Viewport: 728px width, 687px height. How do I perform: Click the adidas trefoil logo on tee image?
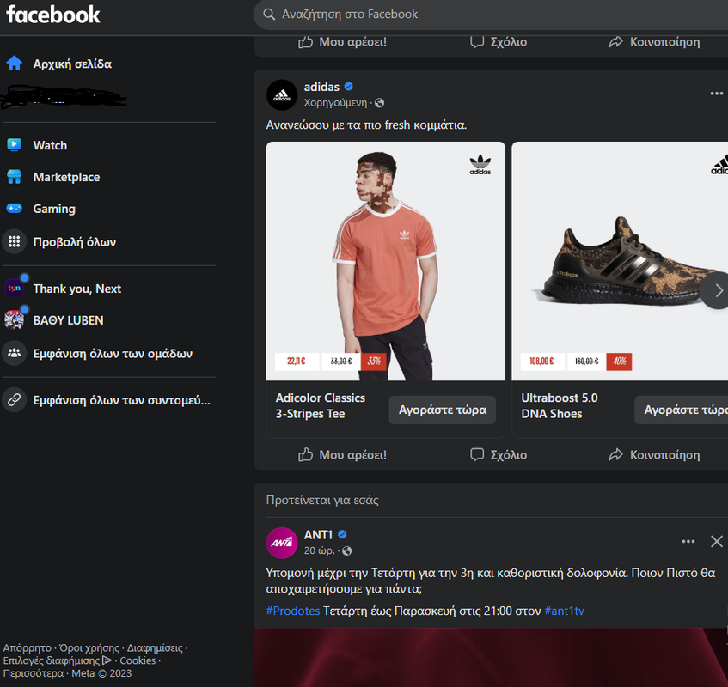click(480, 165)
